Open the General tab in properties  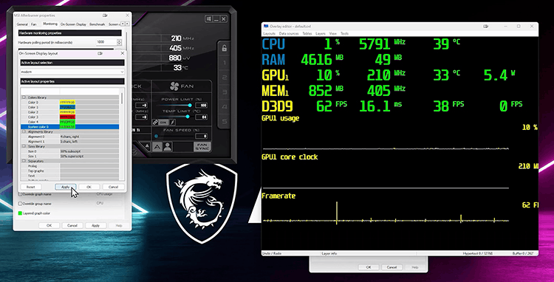point(22,24)
